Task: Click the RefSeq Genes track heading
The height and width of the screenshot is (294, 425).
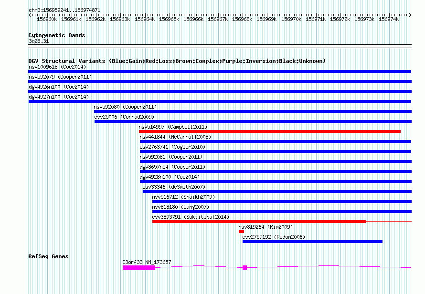Action: point(48,256)
